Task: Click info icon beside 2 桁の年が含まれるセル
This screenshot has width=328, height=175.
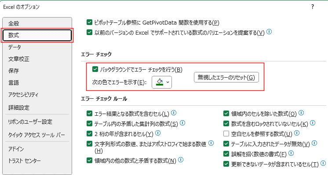Action: coord(158,133)
